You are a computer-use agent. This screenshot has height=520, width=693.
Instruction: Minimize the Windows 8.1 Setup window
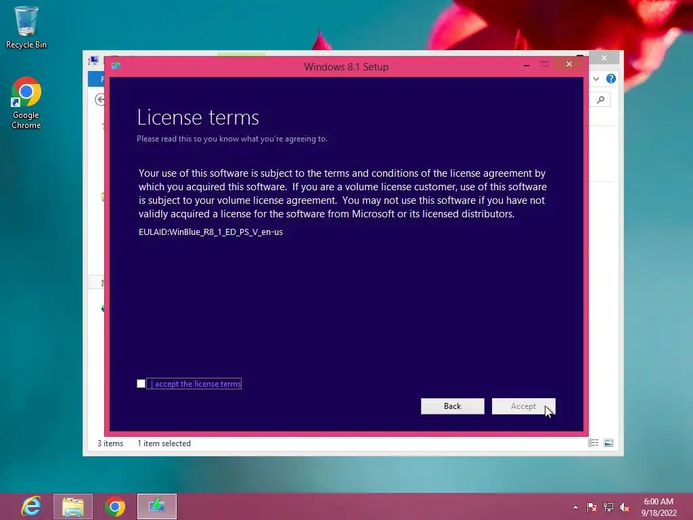tap(527, 65)
